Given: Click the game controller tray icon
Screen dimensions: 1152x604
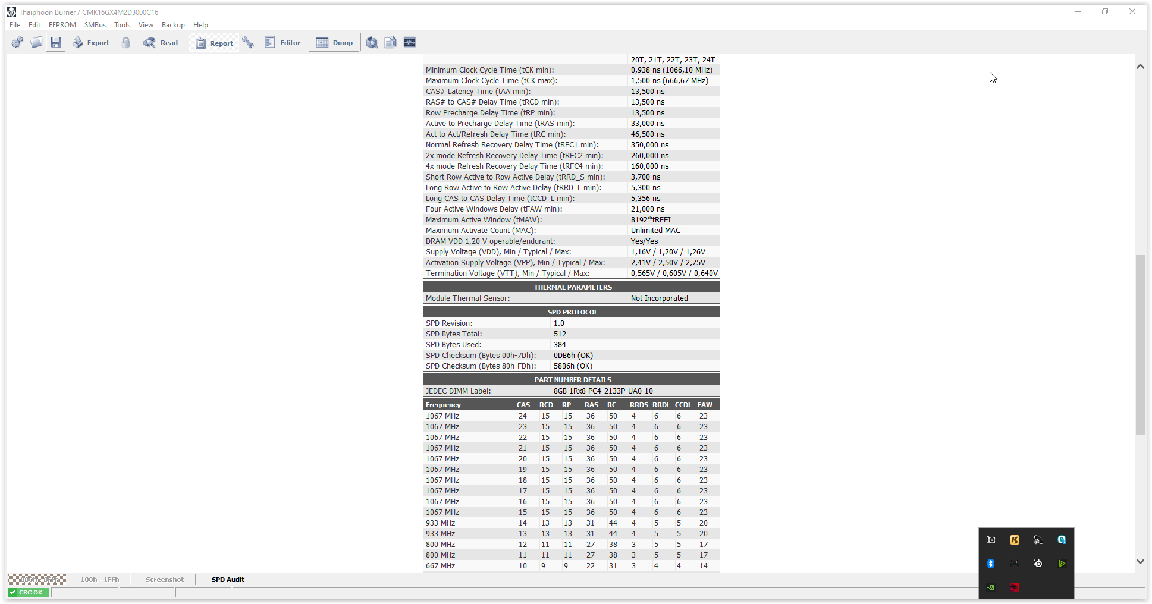Looking at the screenshot, I should click(1015, 564).
